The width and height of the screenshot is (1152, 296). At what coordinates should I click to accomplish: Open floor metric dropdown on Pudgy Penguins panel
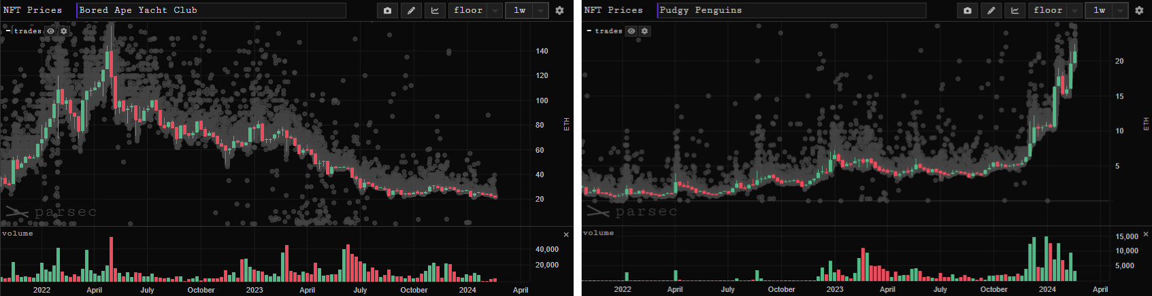point(1074,10)
